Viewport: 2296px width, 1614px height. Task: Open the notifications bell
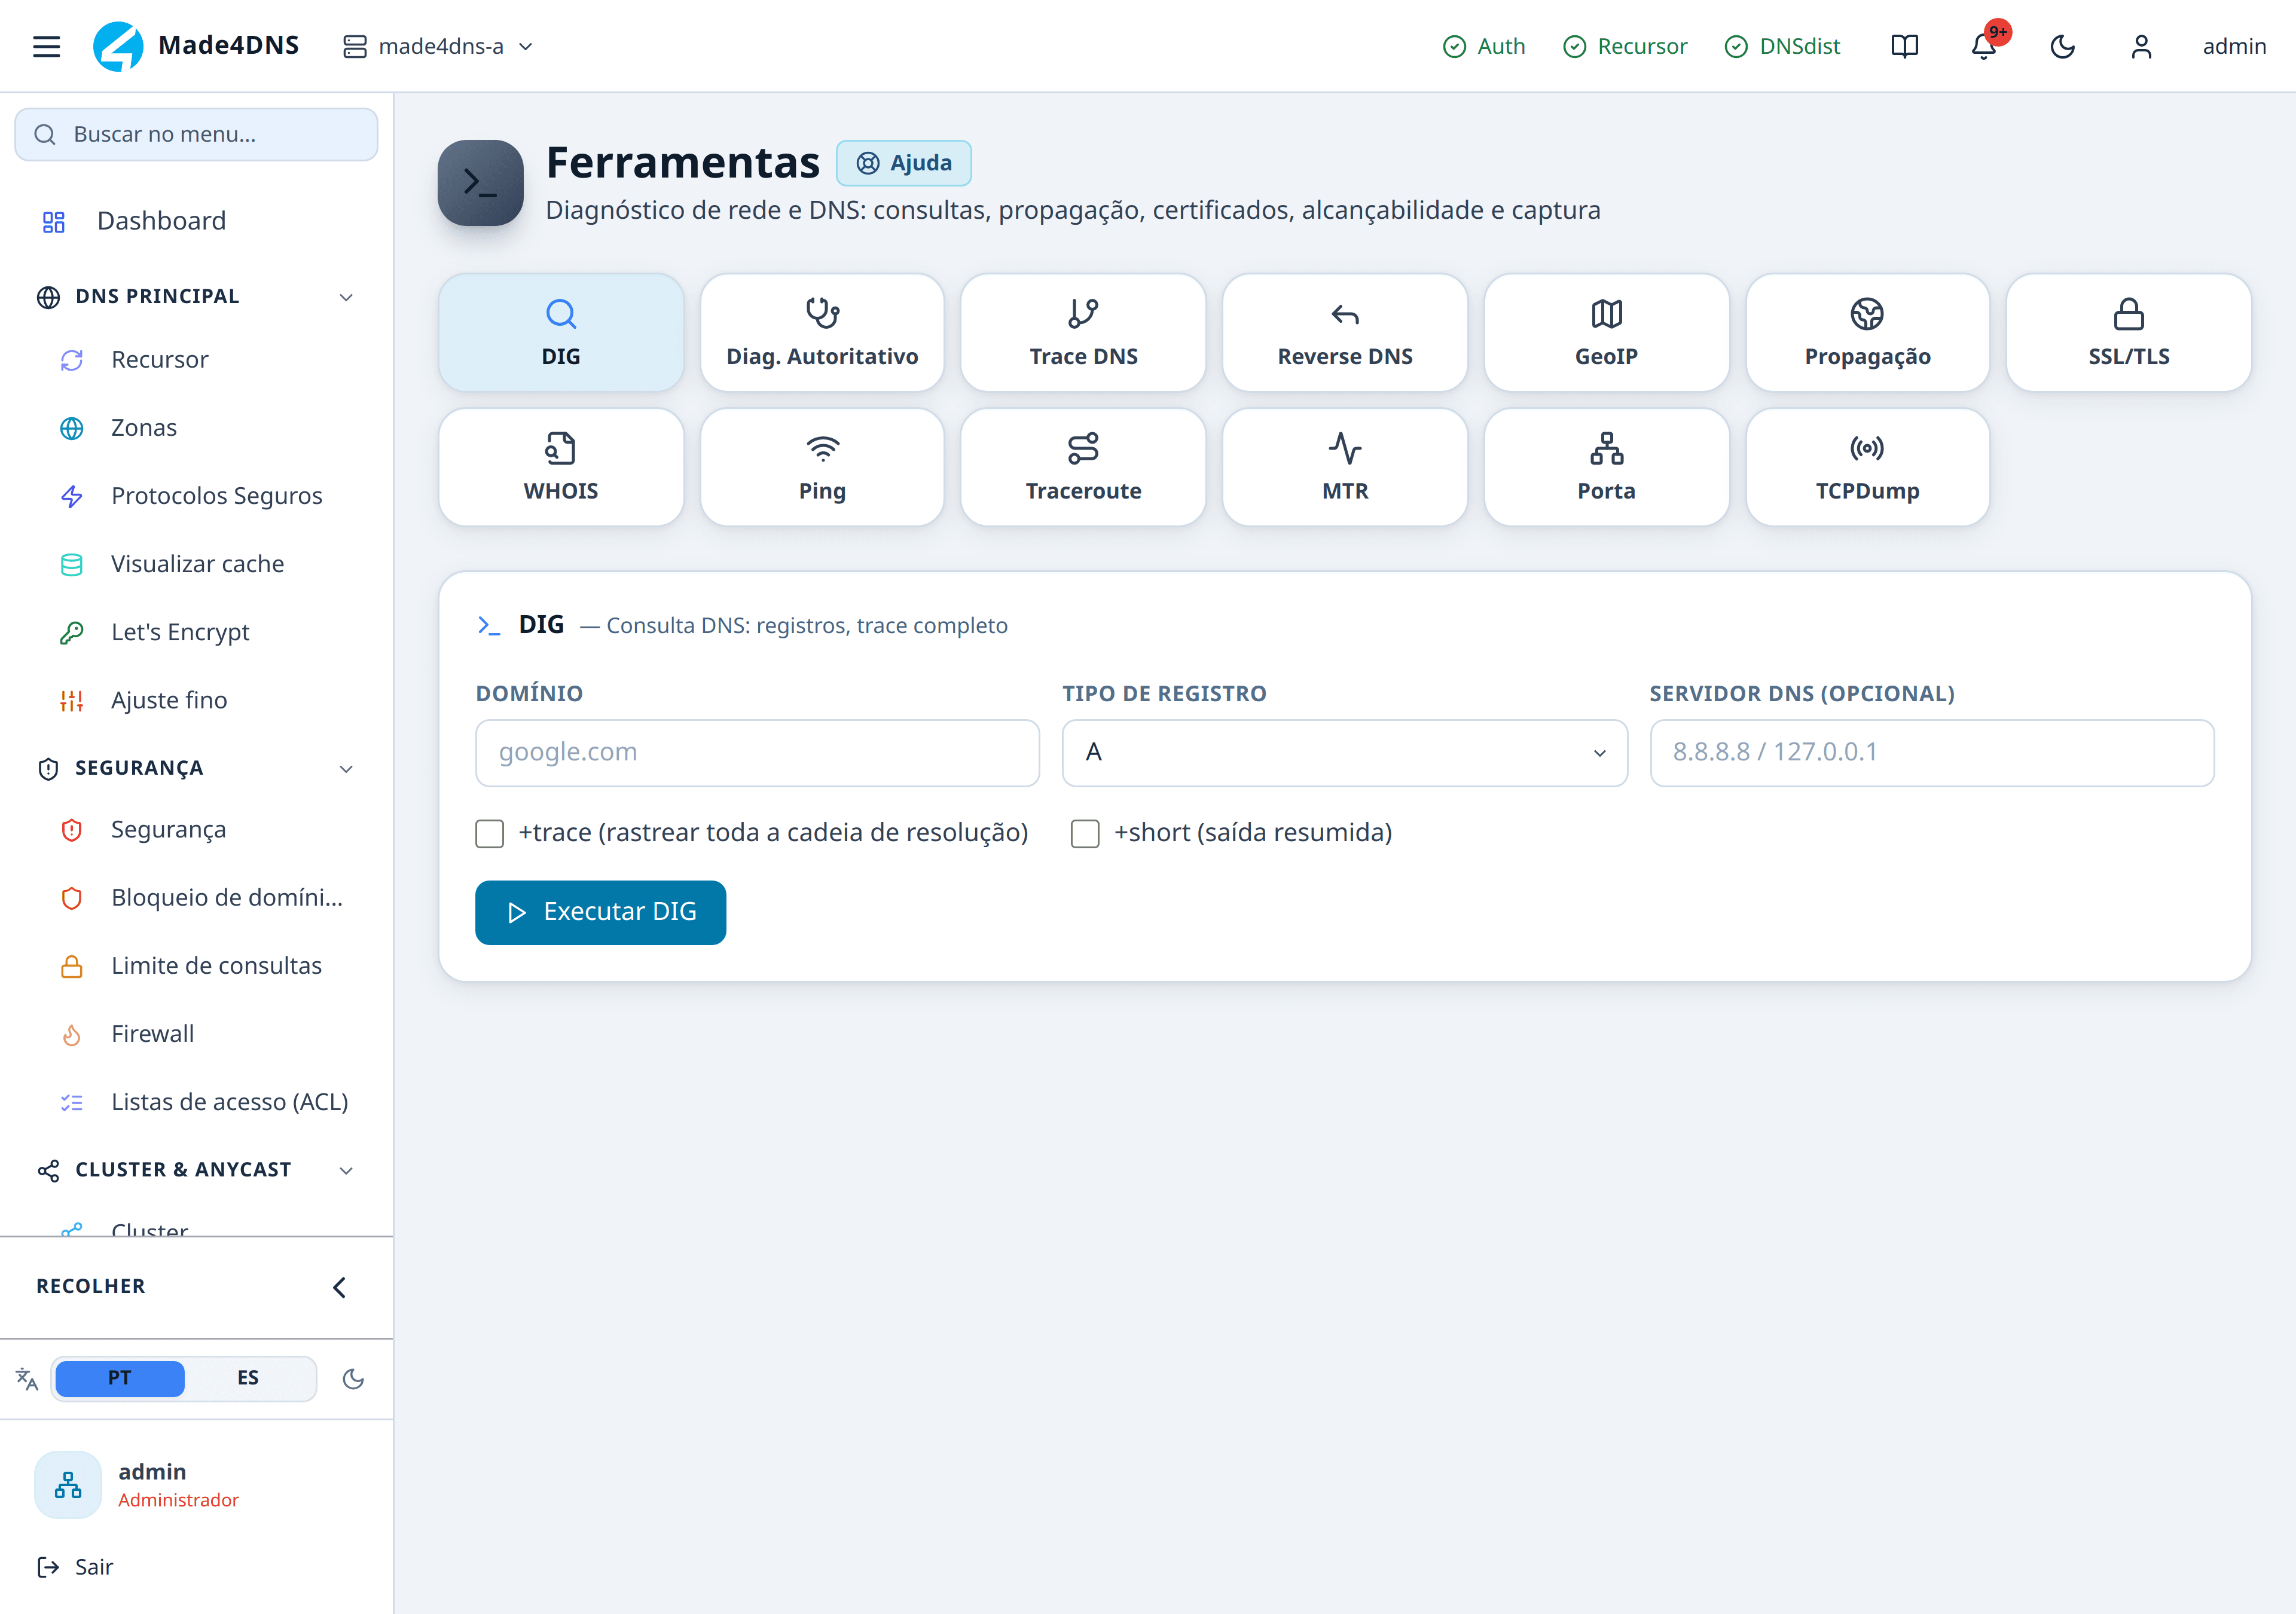[x=1984, y=46]
